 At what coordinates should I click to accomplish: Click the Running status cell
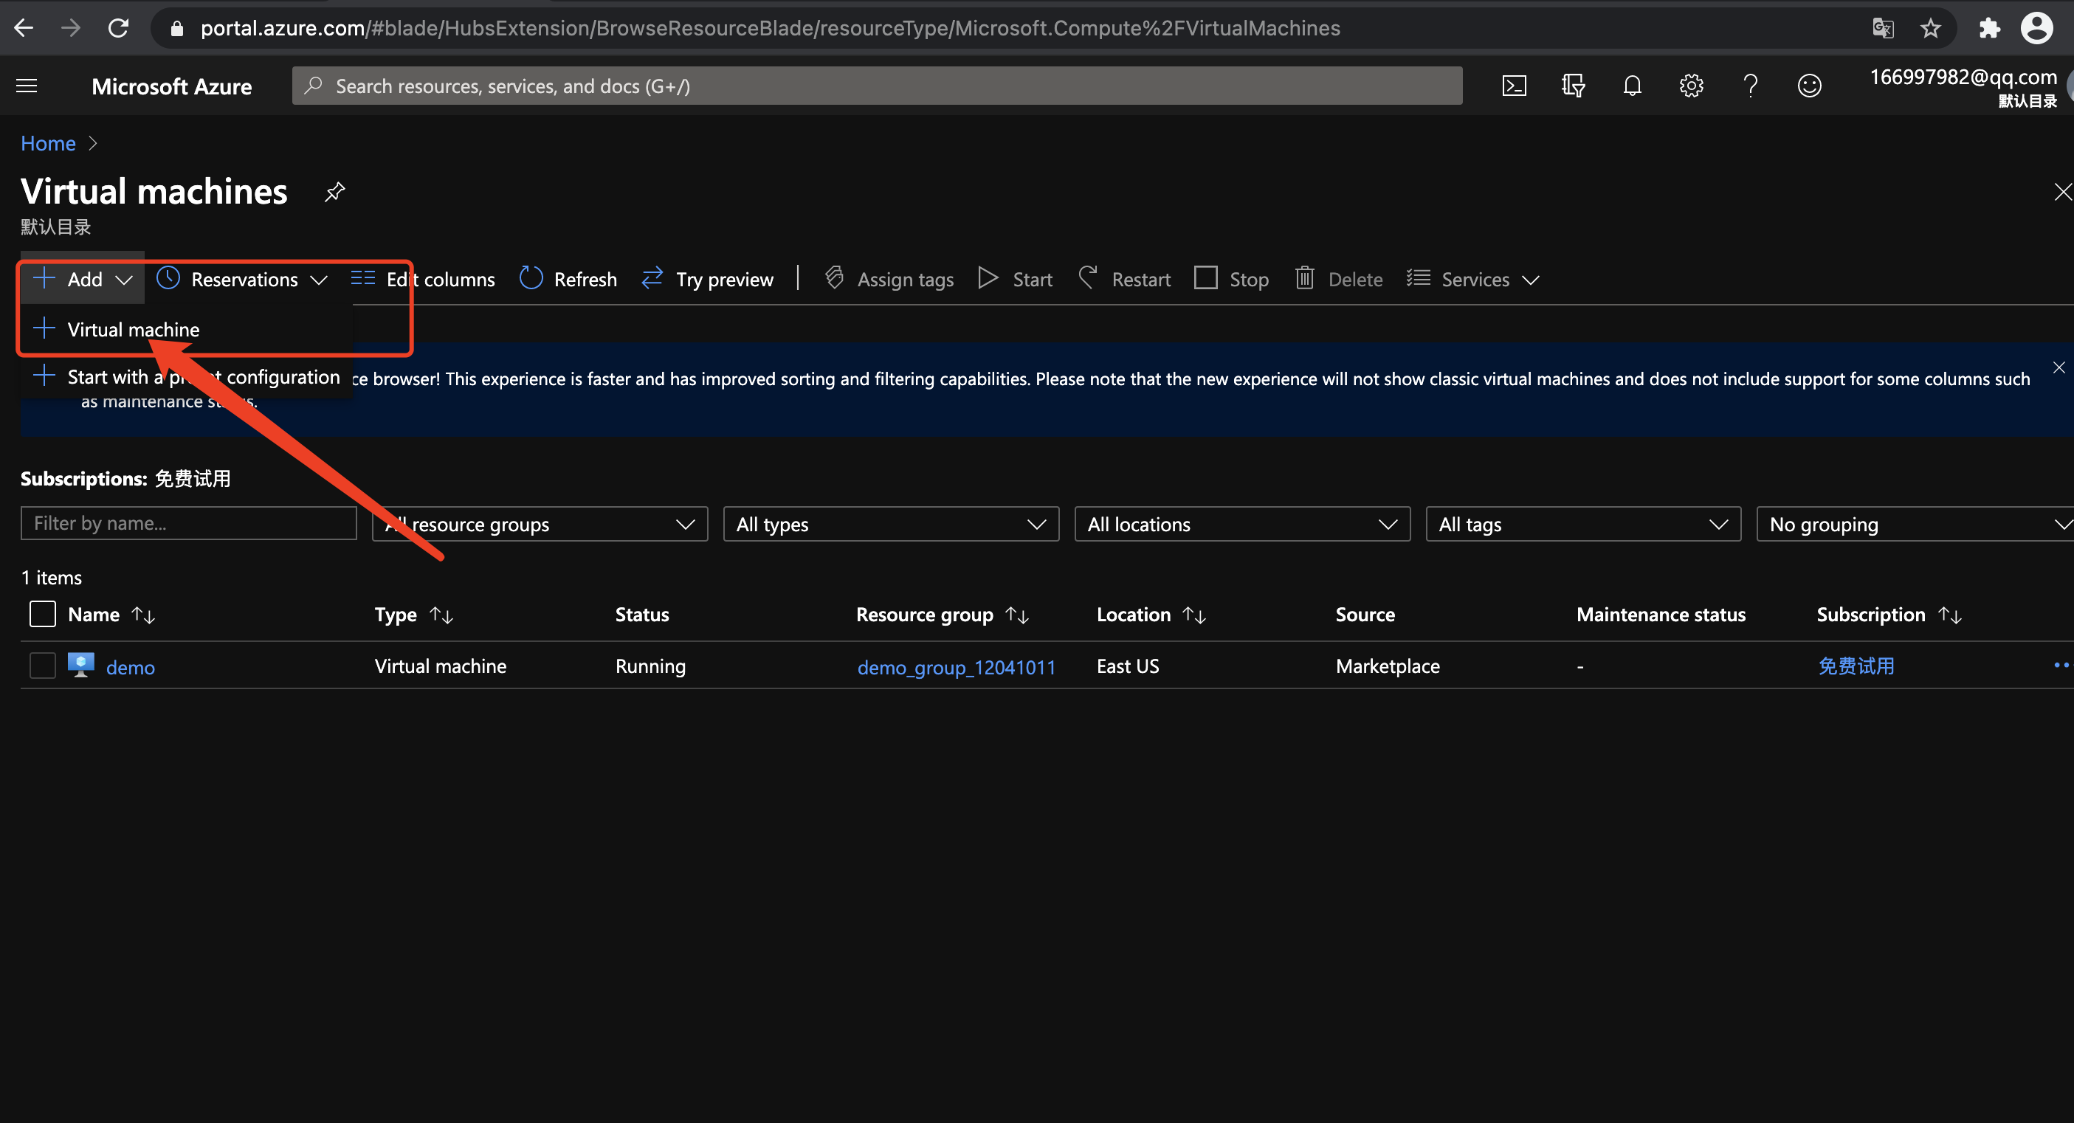(x=650, y=666)
